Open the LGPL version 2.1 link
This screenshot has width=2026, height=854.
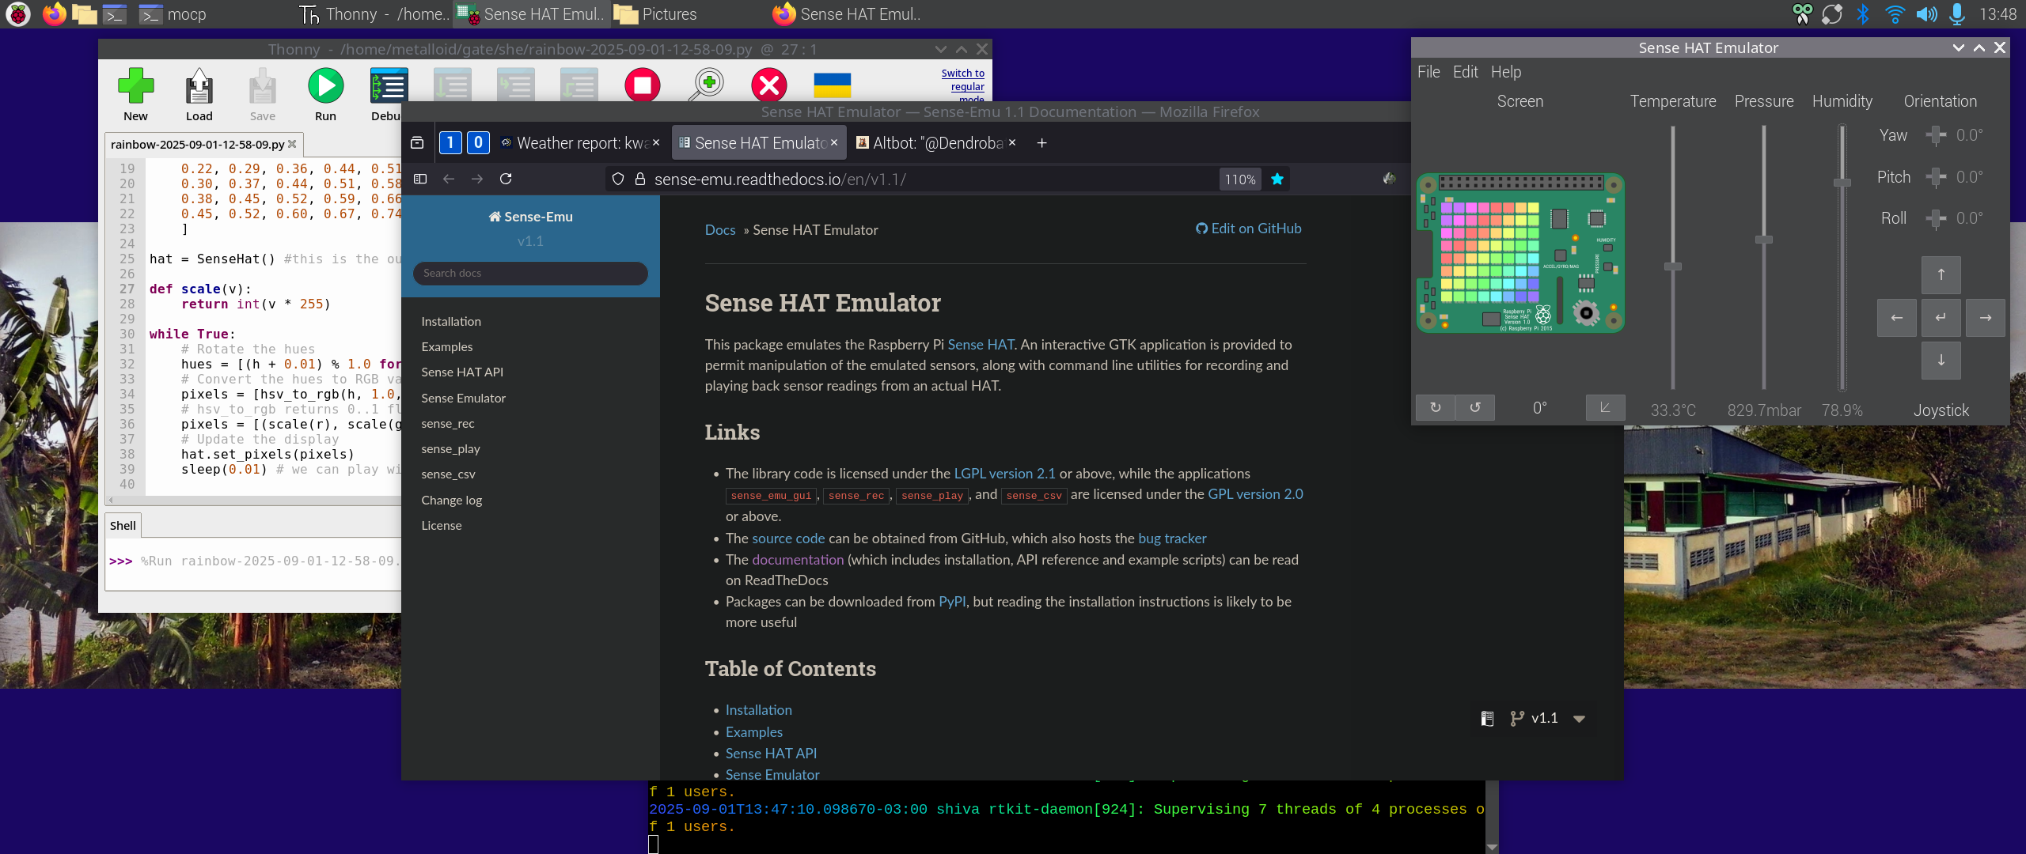pos(1004,474)
